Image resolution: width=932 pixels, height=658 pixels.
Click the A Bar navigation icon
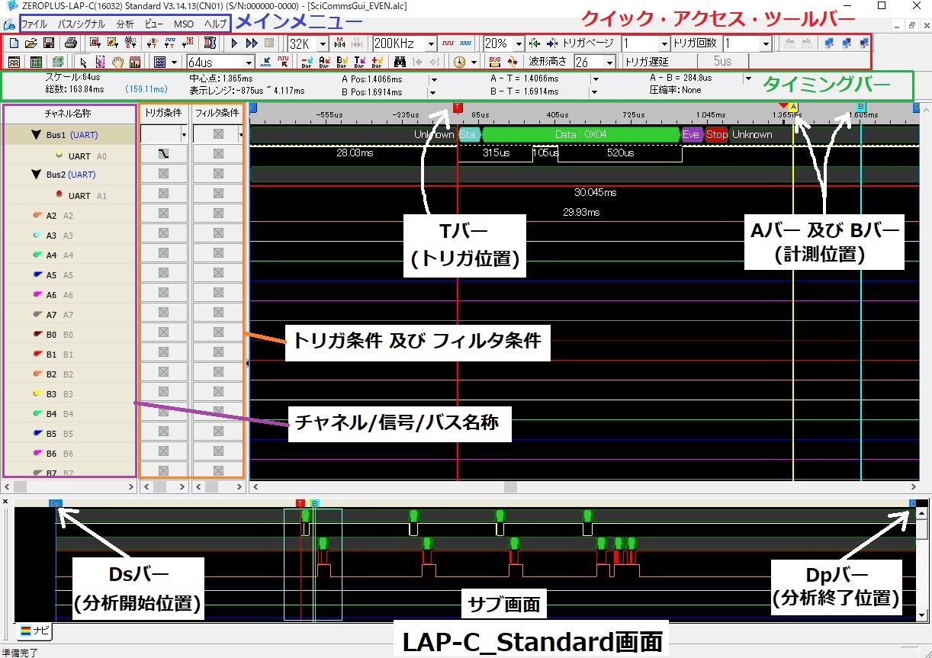(323, 63)
